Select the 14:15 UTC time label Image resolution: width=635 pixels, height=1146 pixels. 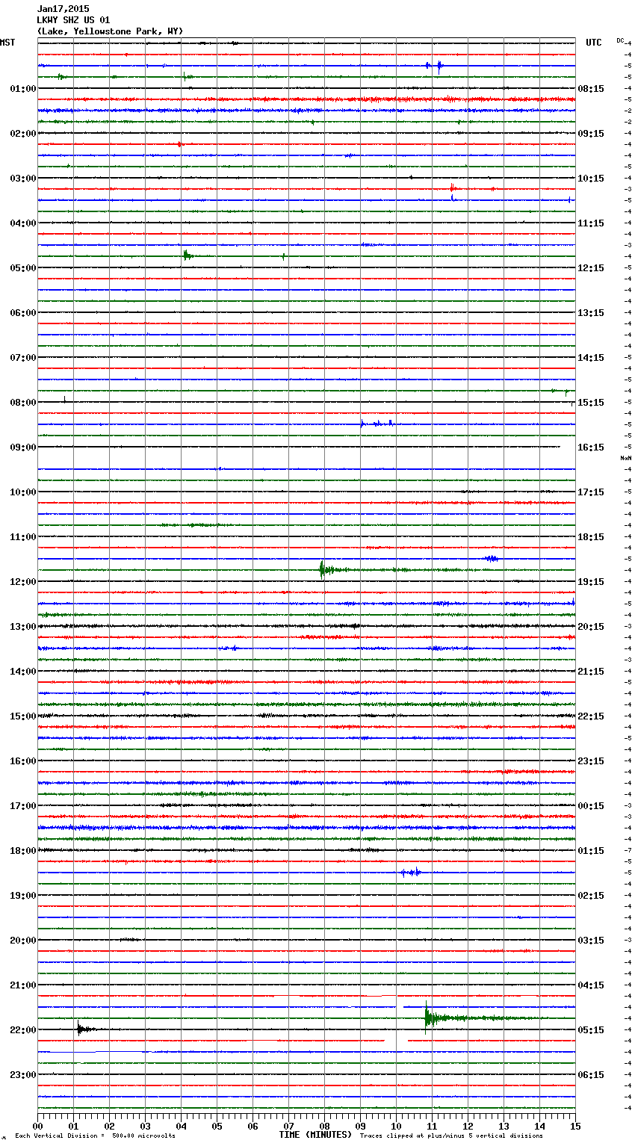tap(591, 357)
